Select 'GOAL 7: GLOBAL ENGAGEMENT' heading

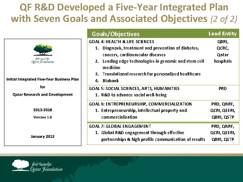(120, 126)
